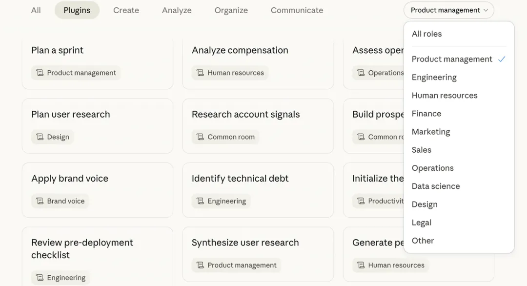
Task: Open the Identify technical debt card
Action: pyautogui.click(x=258, y=190)
